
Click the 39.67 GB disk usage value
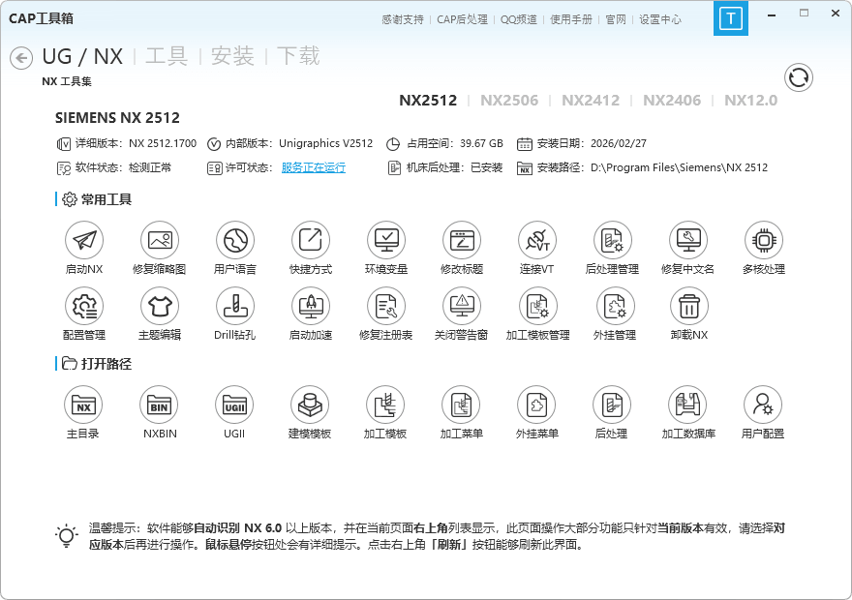coord(481,143)
